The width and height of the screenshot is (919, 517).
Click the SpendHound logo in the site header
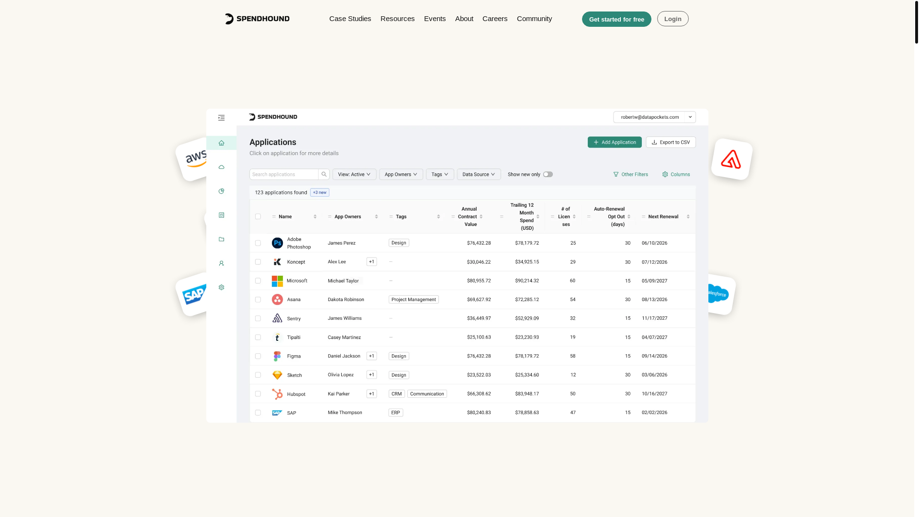(257, 19)
